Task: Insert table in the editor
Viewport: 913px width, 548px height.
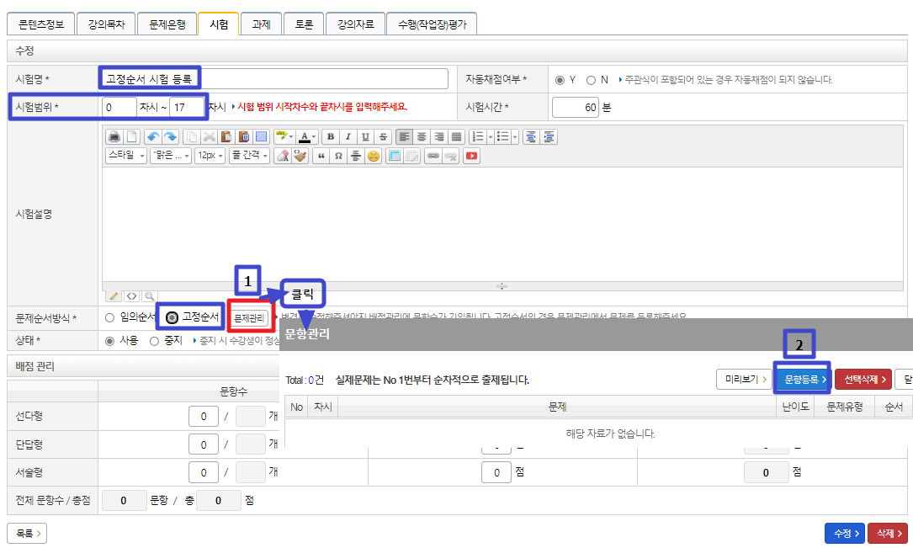Action: coord(394,156)
